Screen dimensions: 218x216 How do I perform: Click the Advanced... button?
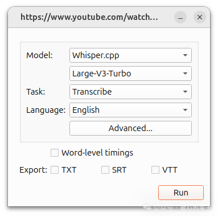pos(130,128)
